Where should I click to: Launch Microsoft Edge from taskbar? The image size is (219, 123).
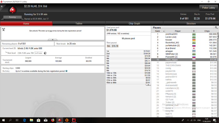[24, 120]
